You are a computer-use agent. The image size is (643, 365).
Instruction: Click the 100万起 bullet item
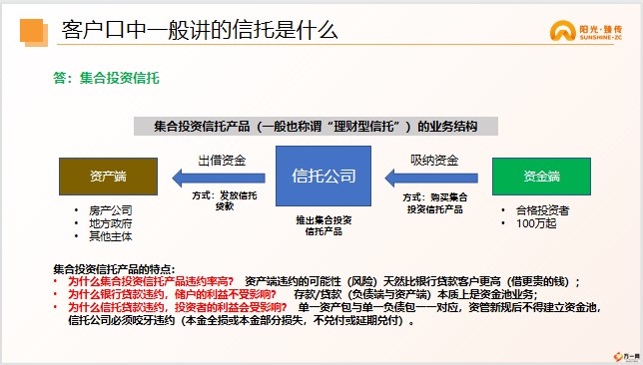coord(536,223)
